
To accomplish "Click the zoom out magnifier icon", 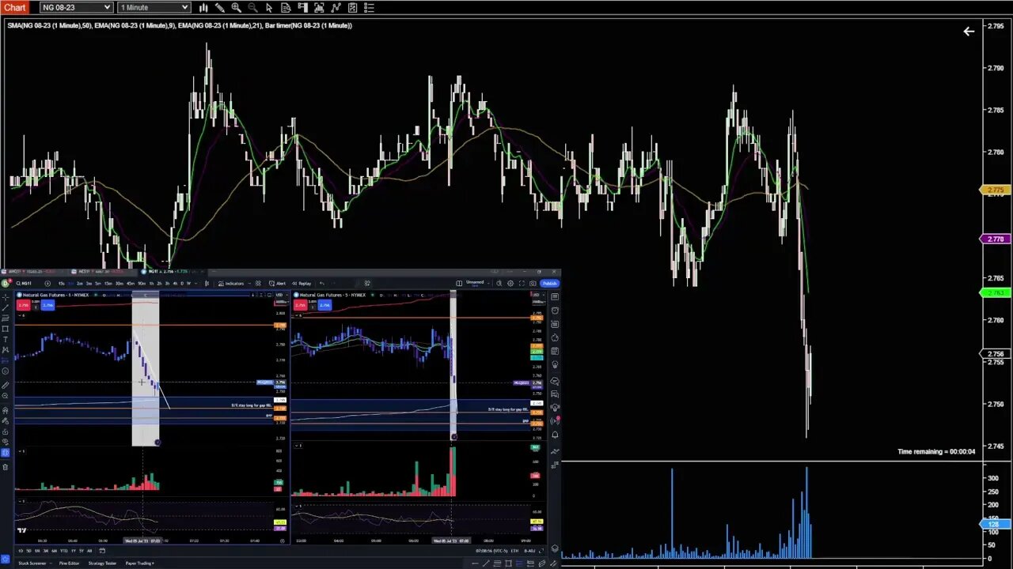I will coord(252,7).
